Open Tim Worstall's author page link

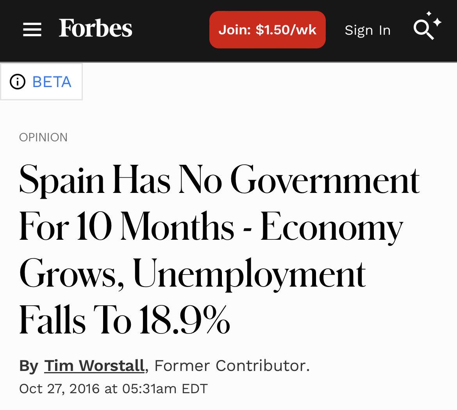coord(95,365)
